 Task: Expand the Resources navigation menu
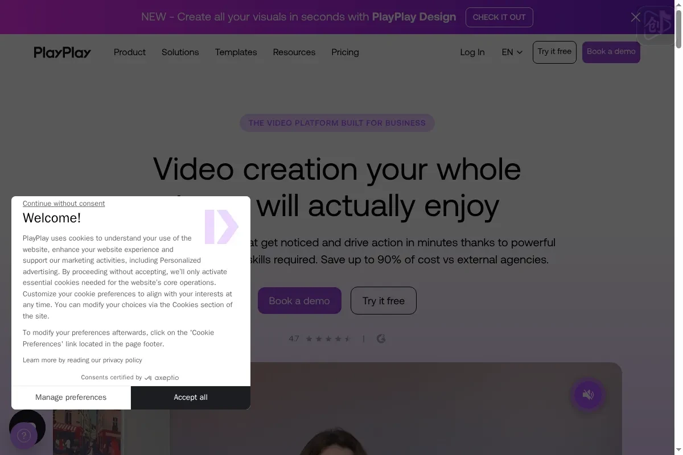(294, 52)
